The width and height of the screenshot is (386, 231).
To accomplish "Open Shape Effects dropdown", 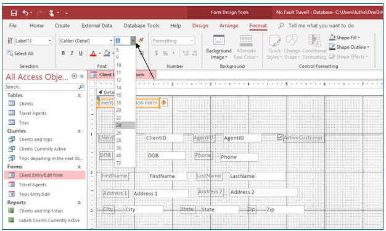I will click(348, 57).
